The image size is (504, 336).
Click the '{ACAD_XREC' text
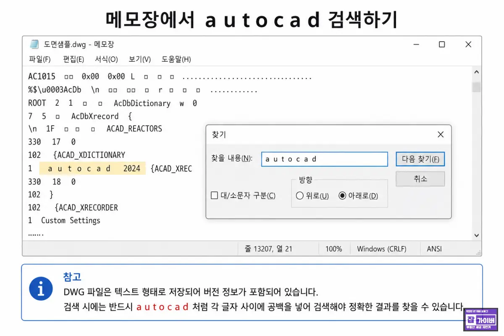coord(171,169)
